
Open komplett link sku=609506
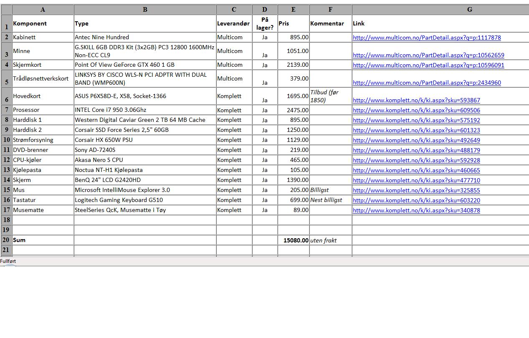(x=416, y=110)
